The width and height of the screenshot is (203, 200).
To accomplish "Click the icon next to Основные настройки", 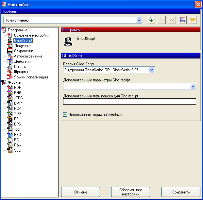I will (10, 35).
